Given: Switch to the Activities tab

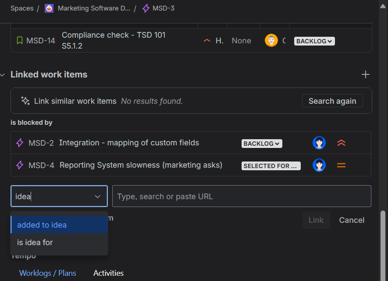Looking at the screenshot, I should [x=108, y=273].
